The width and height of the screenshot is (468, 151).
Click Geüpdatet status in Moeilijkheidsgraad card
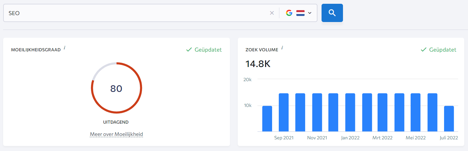208,50
